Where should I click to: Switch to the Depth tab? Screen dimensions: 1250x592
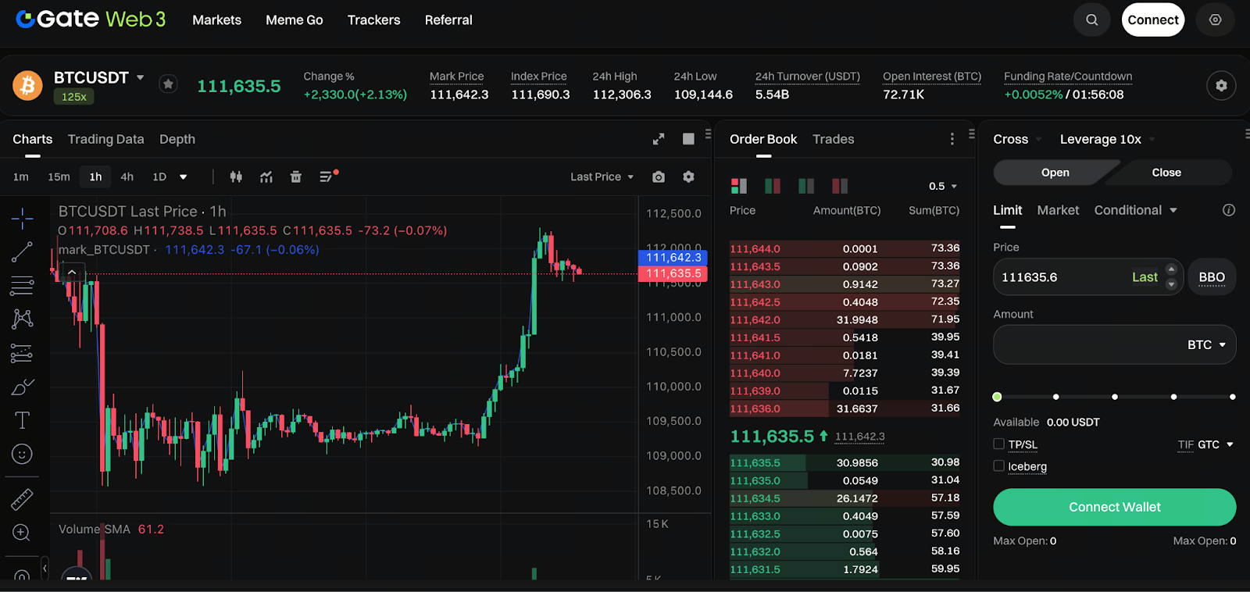coord(177,139)
